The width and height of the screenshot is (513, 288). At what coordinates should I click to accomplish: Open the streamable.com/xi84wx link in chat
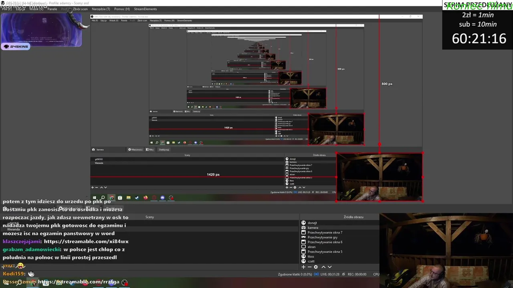[x=86, y=241]
